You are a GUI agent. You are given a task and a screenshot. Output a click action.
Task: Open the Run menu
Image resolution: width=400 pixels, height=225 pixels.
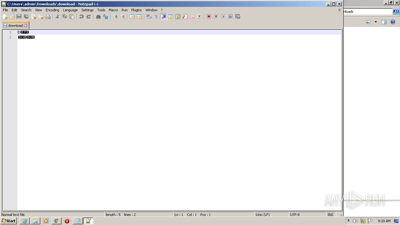(x=125, y=10)
